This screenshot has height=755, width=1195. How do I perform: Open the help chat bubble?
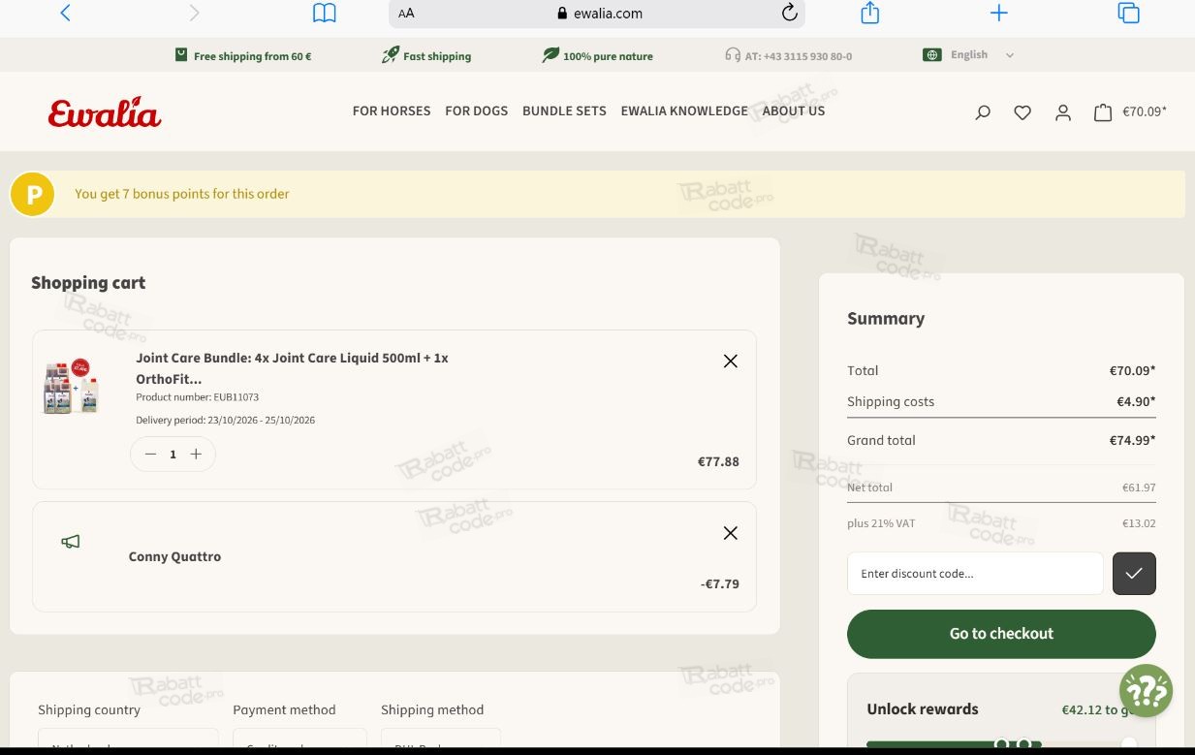(1146, 691)
